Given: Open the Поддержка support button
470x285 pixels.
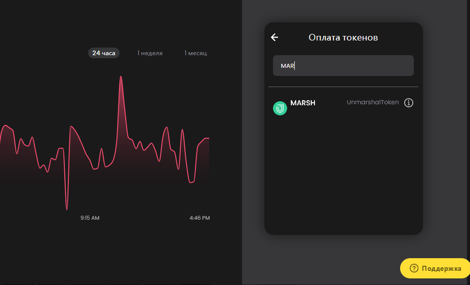Looking at the screenshot, I should [x=435, y=268].
